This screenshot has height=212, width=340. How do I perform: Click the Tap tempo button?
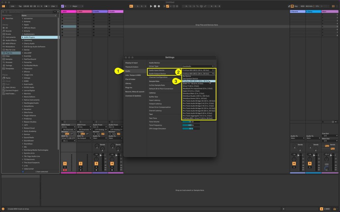[x=21, y=6]
